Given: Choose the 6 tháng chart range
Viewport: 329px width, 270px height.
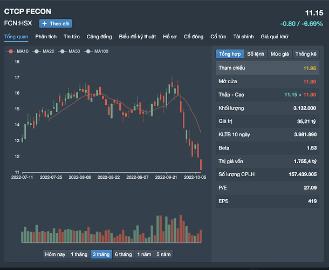Looking at the screenshot, I should (123, 254).
